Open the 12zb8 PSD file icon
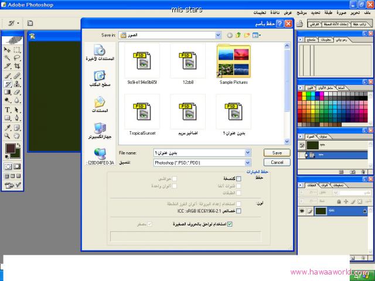 [187, 61]
